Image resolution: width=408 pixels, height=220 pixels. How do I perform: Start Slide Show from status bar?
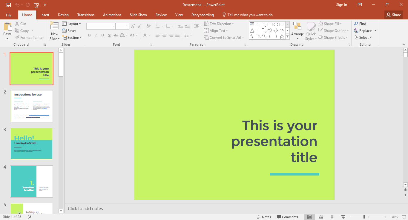coord(343,217)
